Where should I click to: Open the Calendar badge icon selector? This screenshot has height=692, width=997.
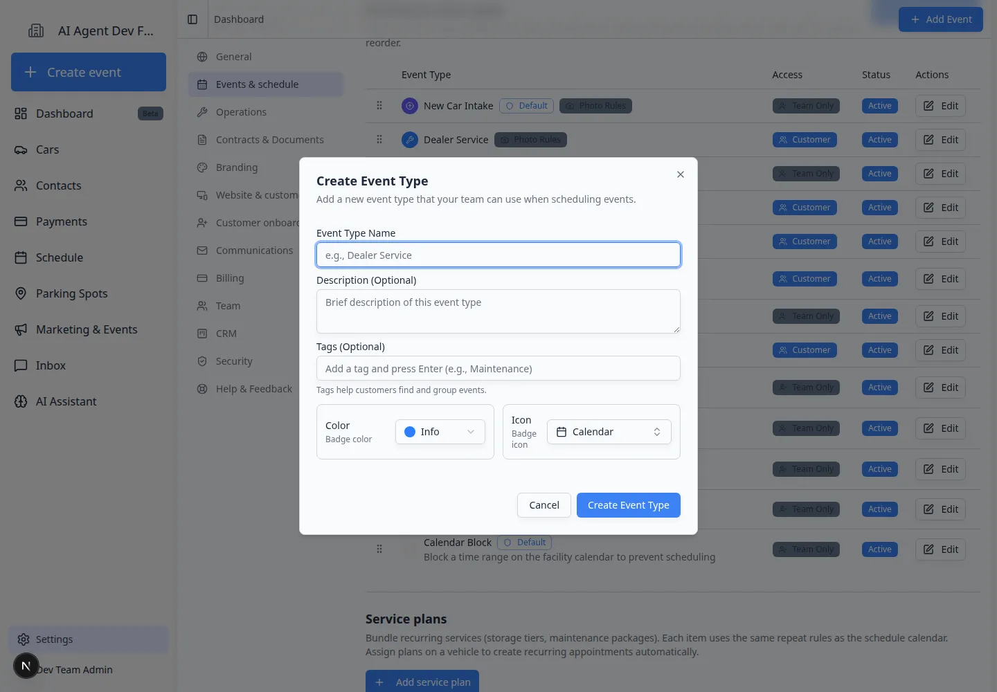[x=609, y=432]
